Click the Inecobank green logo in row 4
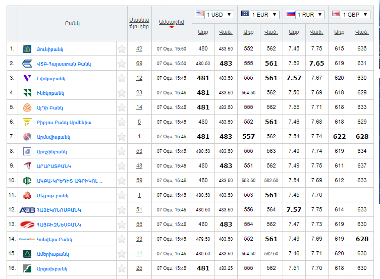The width and height of the screenshot is (380, 279). click(x=27, y=93)
